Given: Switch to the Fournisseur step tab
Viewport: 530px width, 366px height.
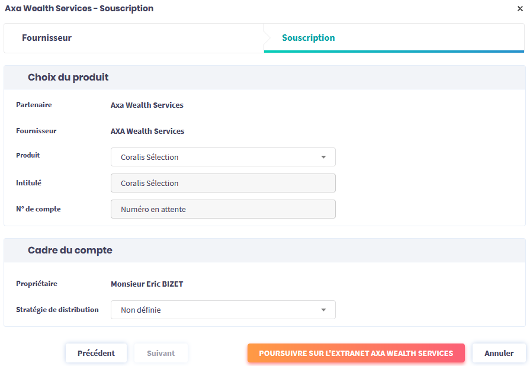Looking at the screenshot, I should tap(47, 38).
